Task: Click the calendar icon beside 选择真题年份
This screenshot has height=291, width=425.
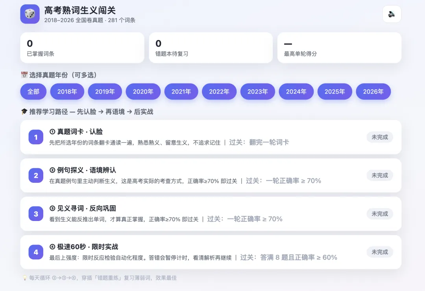Action: [x=24, y=75]
